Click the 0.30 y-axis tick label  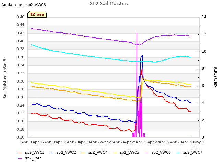pyautogui.click(x=21, y=81)
